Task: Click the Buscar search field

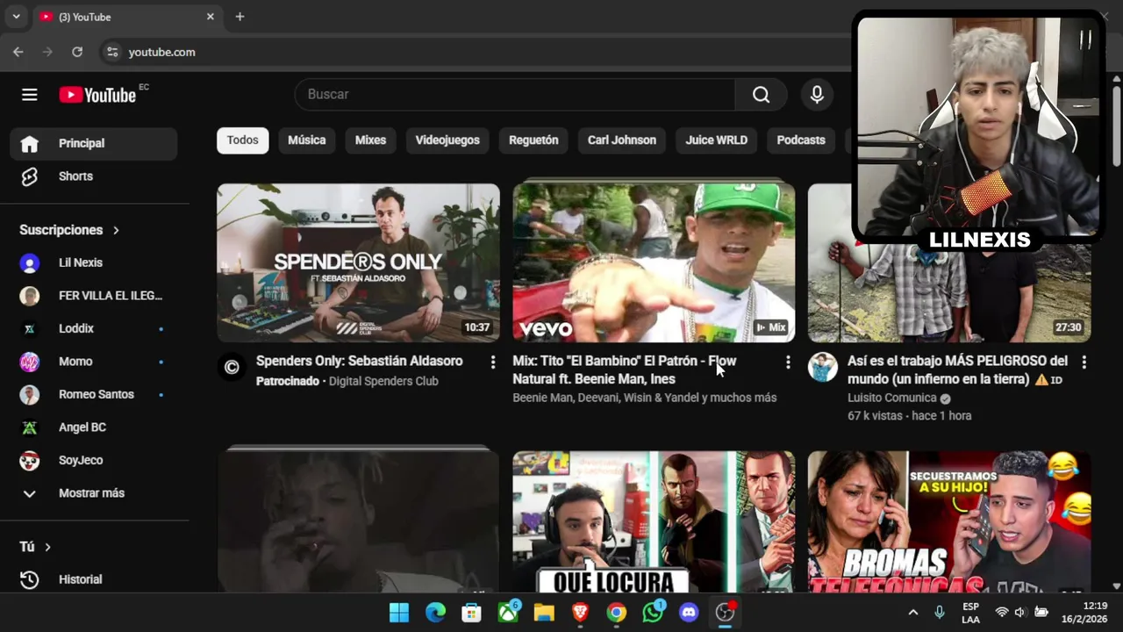Action: pyautogui.click(x=515, y=95)
